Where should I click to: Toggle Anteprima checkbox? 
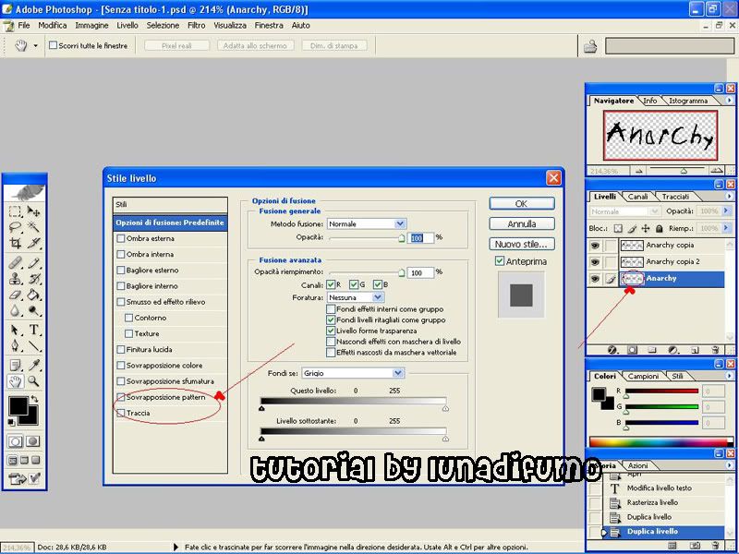(500, 261)
